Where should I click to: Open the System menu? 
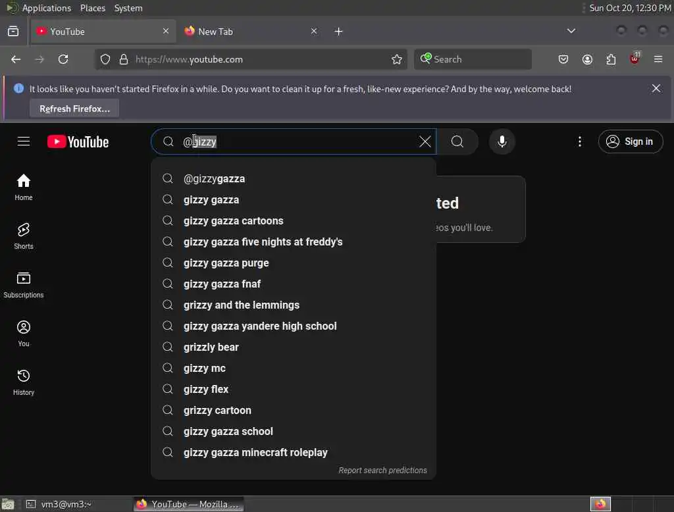tap(128, 8)
